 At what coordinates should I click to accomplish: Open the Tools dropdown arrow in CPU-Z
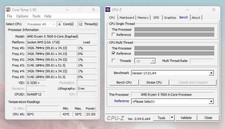click(172, 118)
